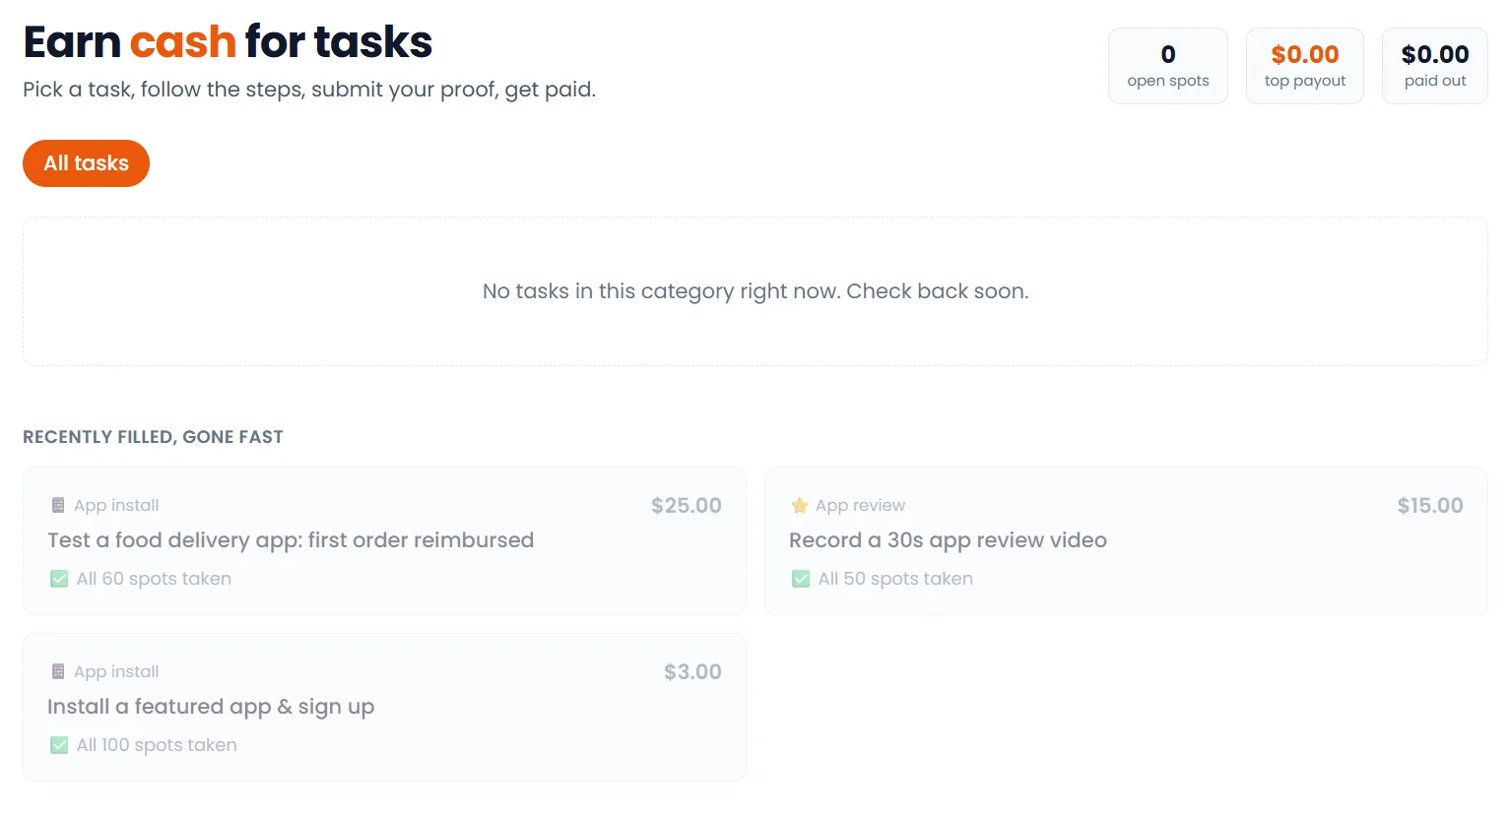
Task: Click the App review category label
Action: 860,505
